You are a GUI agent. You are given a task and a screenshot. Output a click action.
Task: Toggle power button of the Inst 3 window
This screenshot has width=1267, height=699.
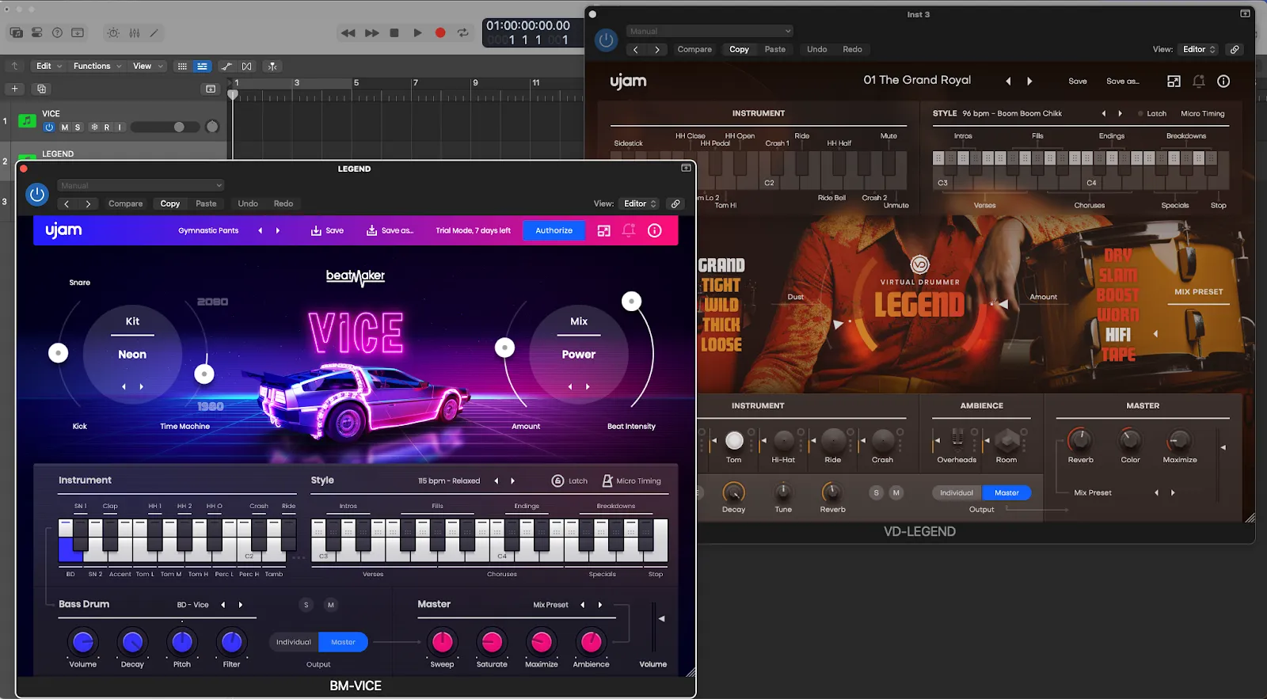coord(606,40)
